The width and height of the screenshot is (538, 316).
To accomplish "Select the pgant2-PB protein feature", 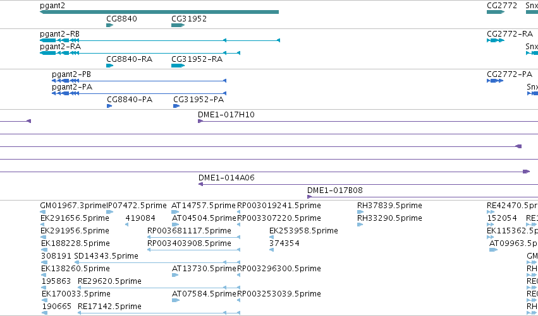I will point(139,81).
